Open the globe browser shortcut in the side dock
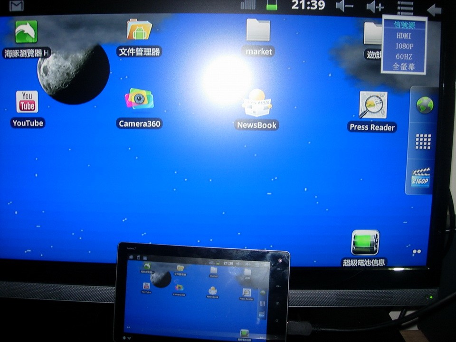This screenshot has height=342, width=456. (424, 105)
